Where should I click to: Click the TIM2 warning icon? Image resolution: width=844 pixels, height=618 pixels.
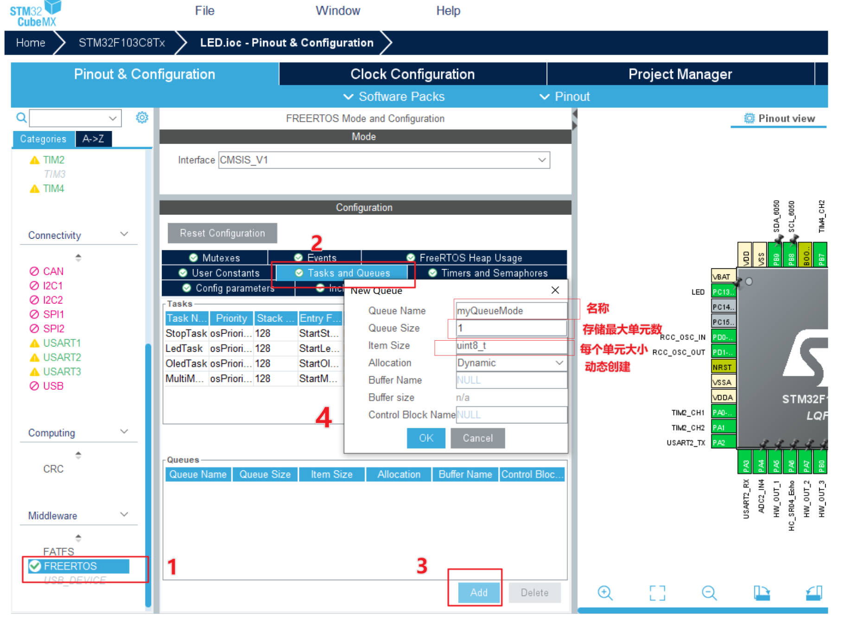click(34, 160)
